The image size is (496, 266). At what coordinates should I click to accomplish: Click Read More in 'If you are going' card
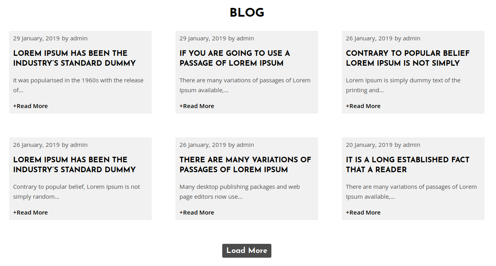click(197, 106)
